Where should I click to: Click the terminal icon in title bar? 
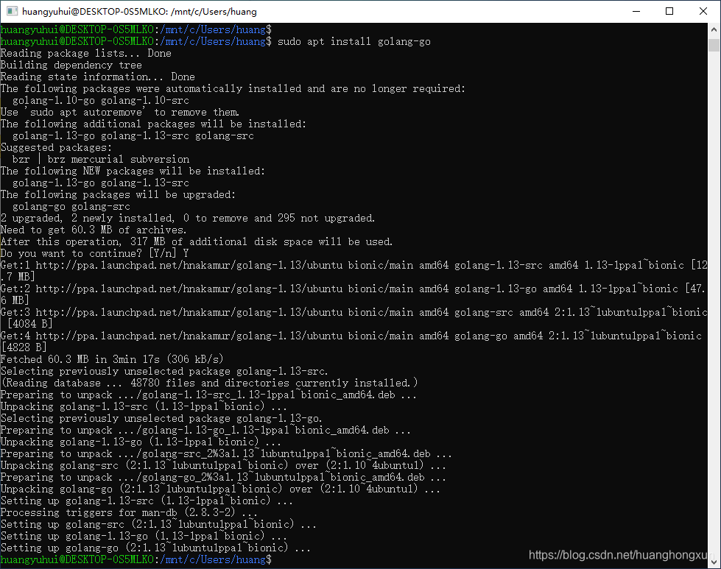12,11
